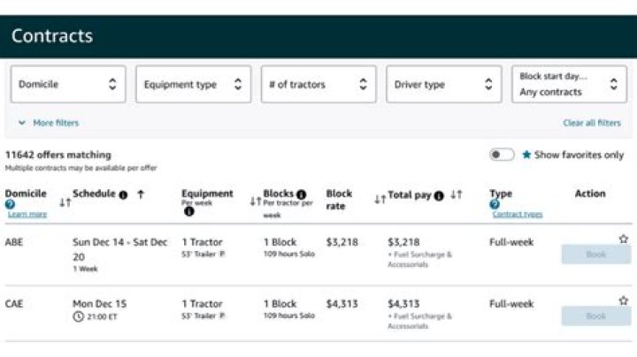Sort by the arrows right of Total pay
This screenshot has height=357, width=637.
coord(456,195)
